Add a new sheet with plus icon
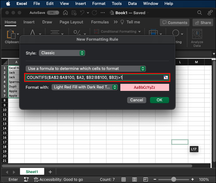Viewport: 216px width, 183px height. (50, 172)
